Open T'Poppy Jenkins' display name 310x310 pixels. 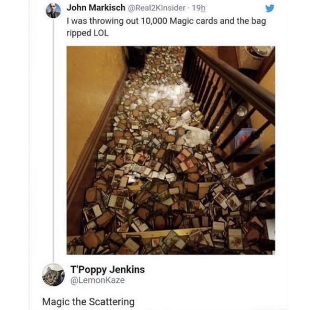[108, 270]
